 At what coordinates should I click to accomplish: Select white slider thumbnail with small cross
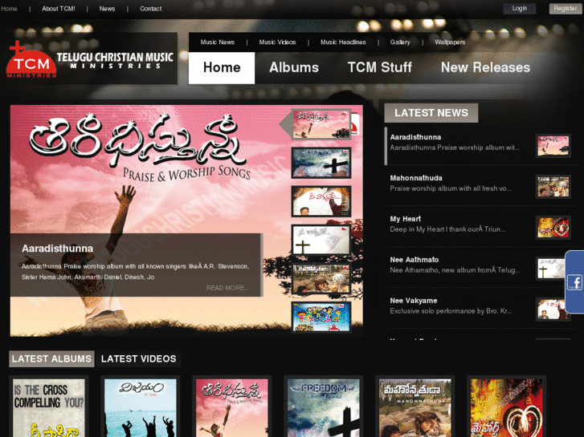321,240
